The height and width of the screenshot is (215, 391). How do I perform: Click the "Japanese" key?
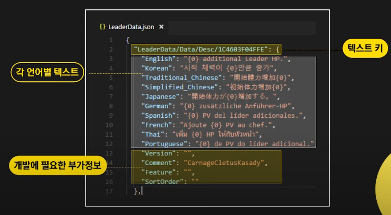[161, 97]
